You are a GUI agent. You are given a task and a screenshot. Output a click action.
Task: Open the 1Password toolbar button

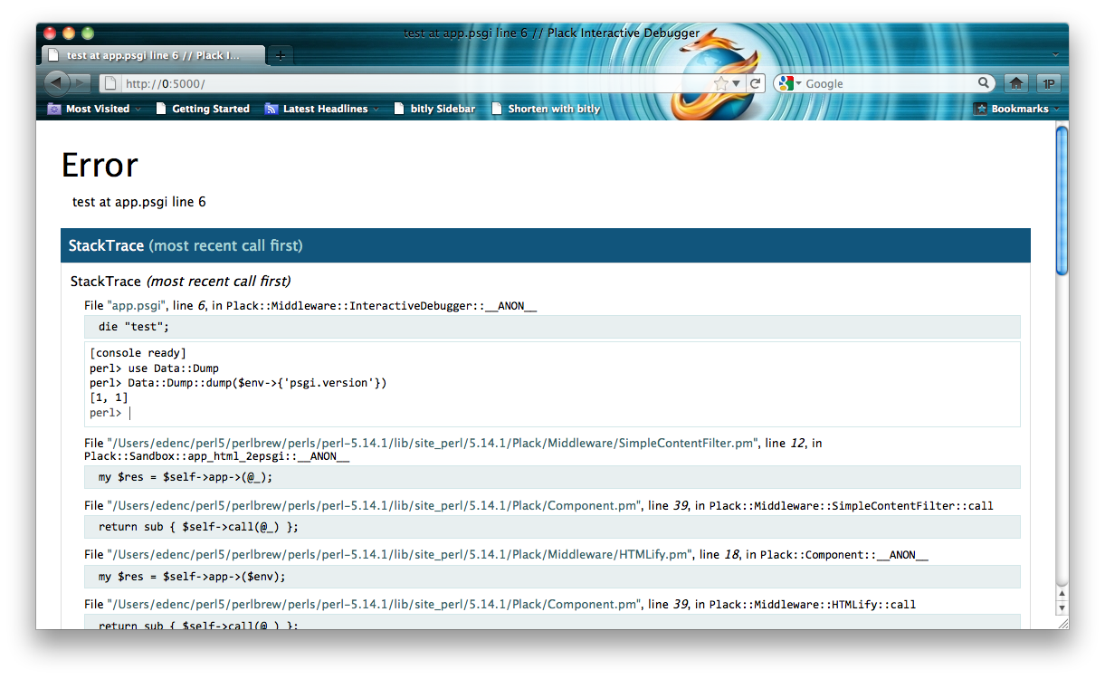1048,83
